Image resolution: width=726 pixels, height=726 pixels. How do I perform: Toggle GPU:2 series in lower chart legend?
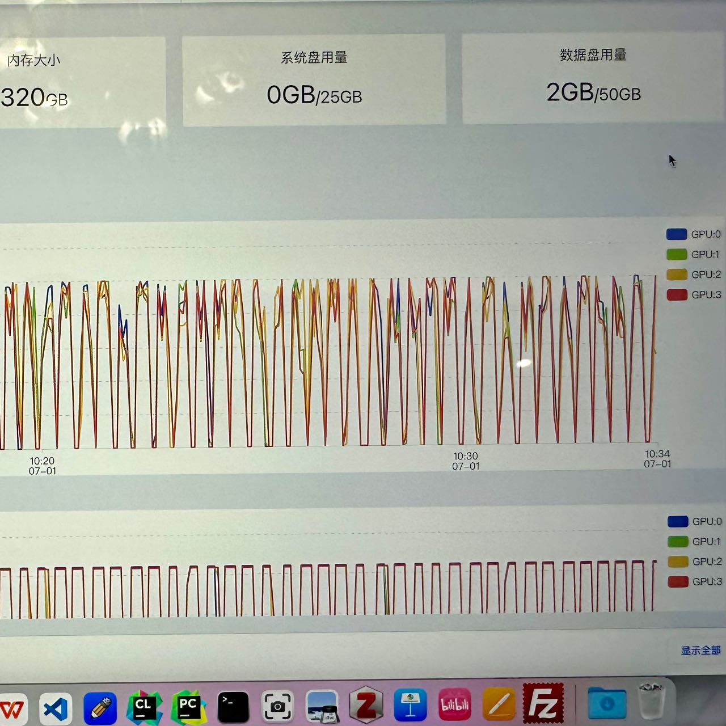[694, 562]
